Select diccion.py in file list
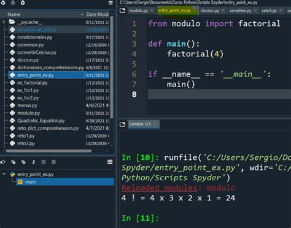291x228 pixels. (59, 60)
